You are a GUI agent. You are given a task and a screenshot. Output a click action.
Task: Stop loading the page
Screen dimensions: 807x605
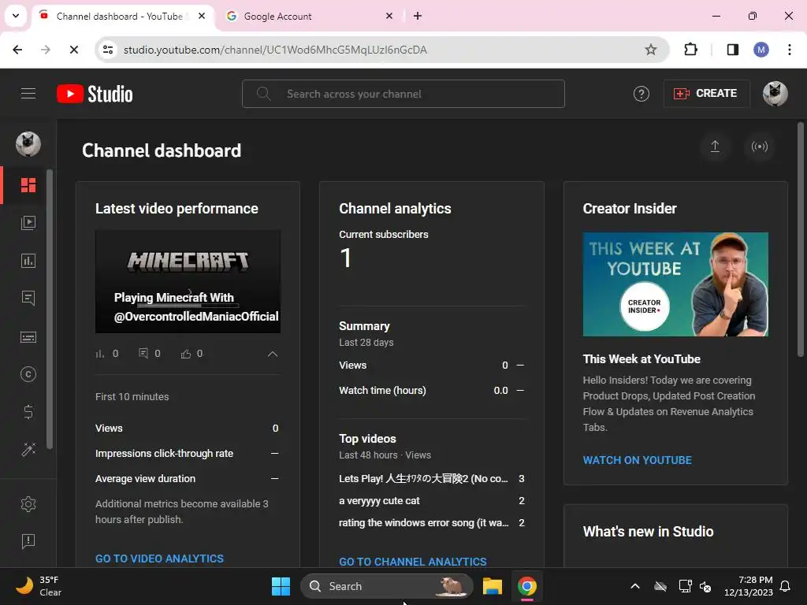[x=73, y=50]
